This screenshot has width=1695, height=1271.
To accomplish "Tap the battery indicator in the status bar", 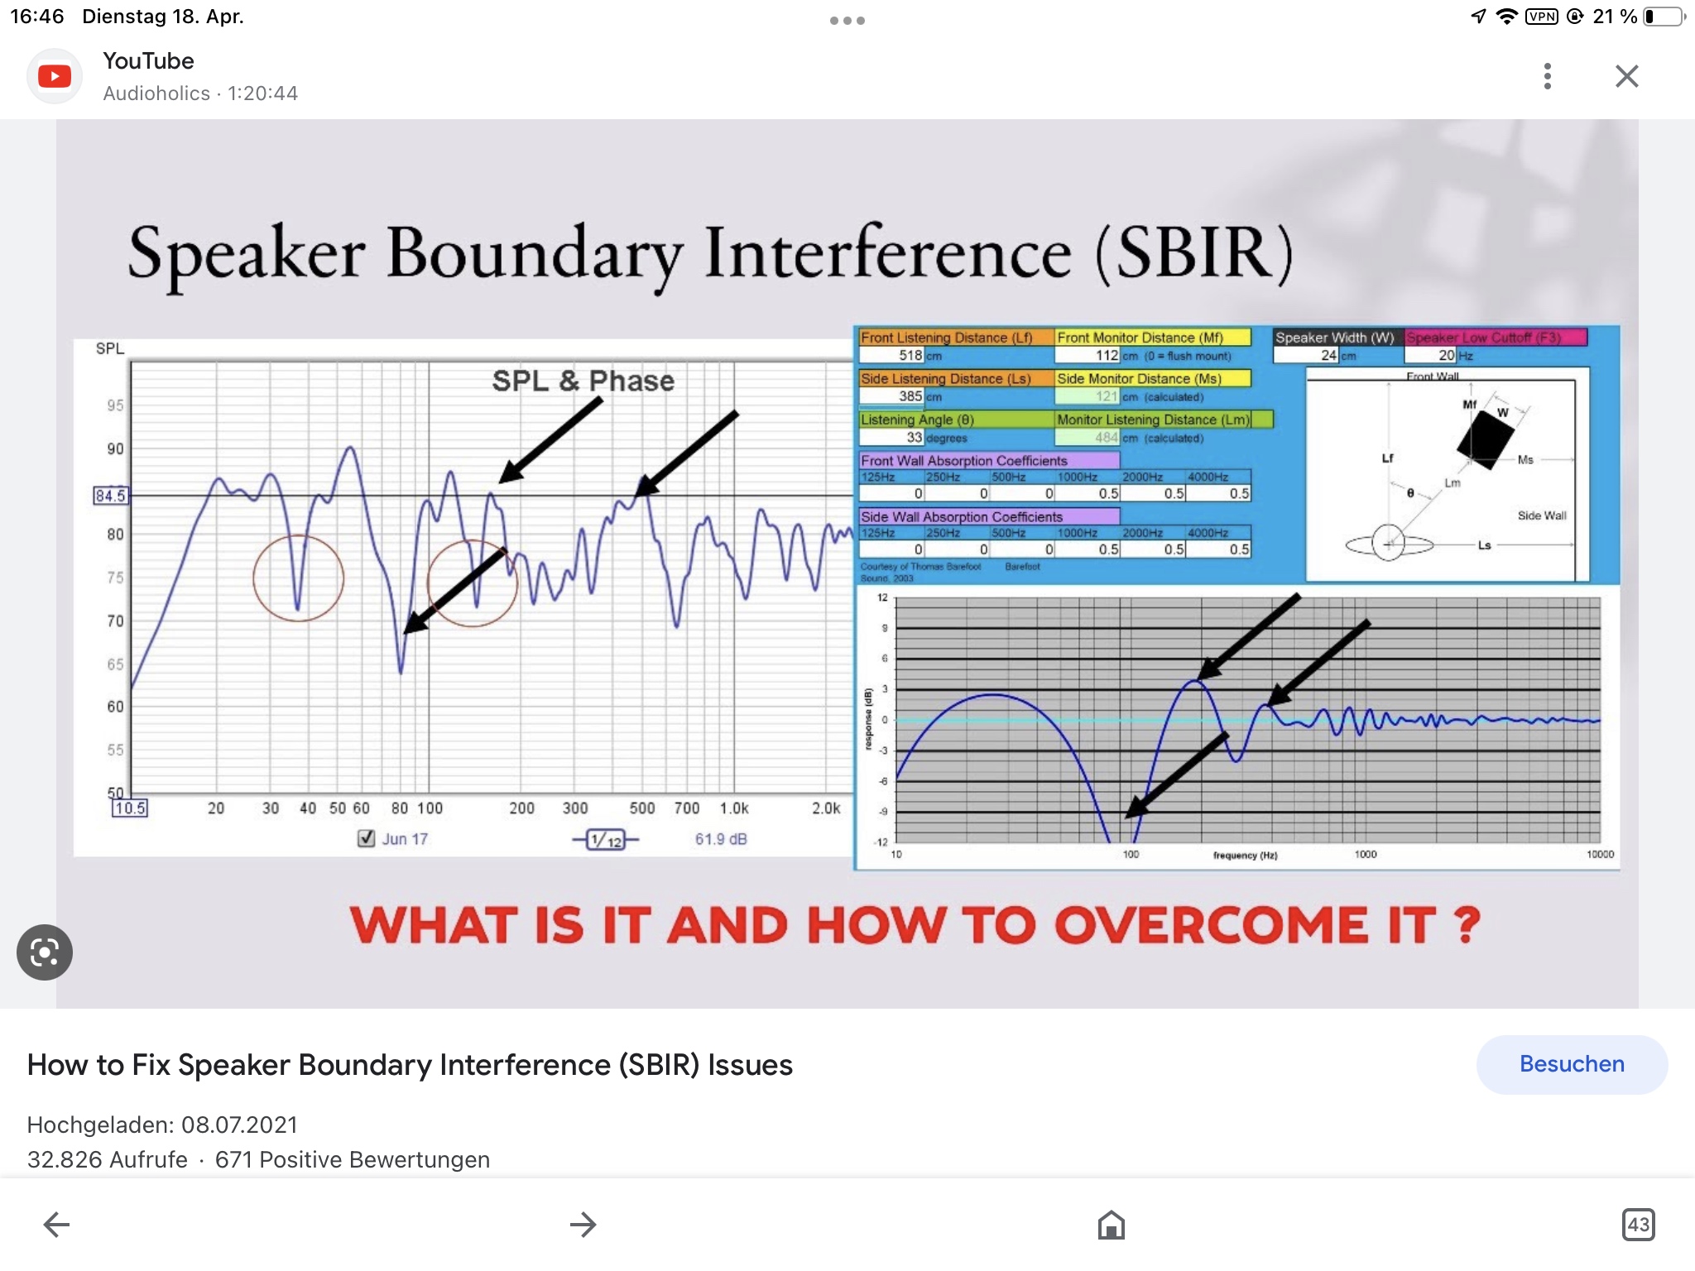I will (1664, 17).
